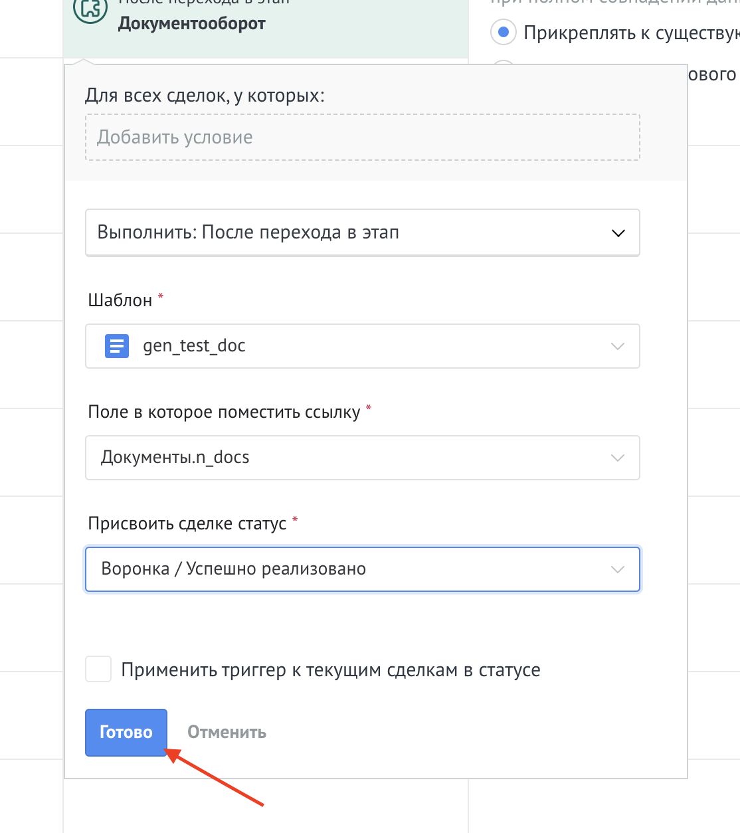Screen dimensions: 740x833
Task: Click the Отменить link
Action: pos(227,732)
